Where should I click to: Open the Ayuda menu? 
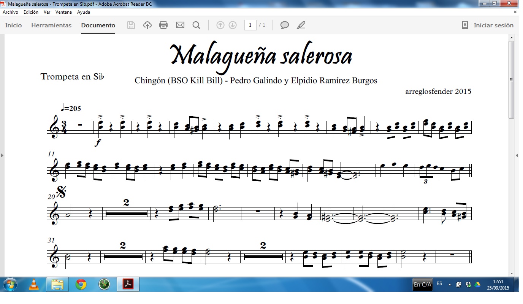coord(84,12)
